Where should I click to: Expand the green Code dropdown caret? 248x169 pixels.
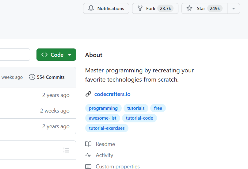tap(70, 55)
